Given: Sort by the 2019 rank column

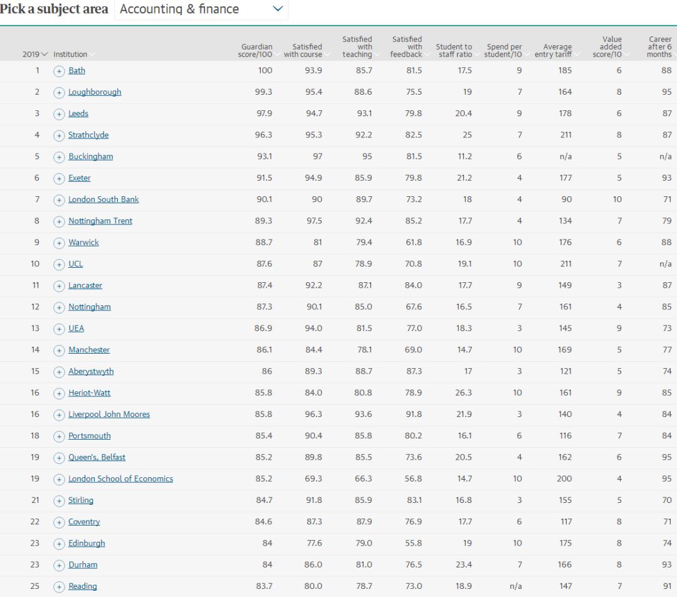Looking at the screenshot, I should point(35,55).
